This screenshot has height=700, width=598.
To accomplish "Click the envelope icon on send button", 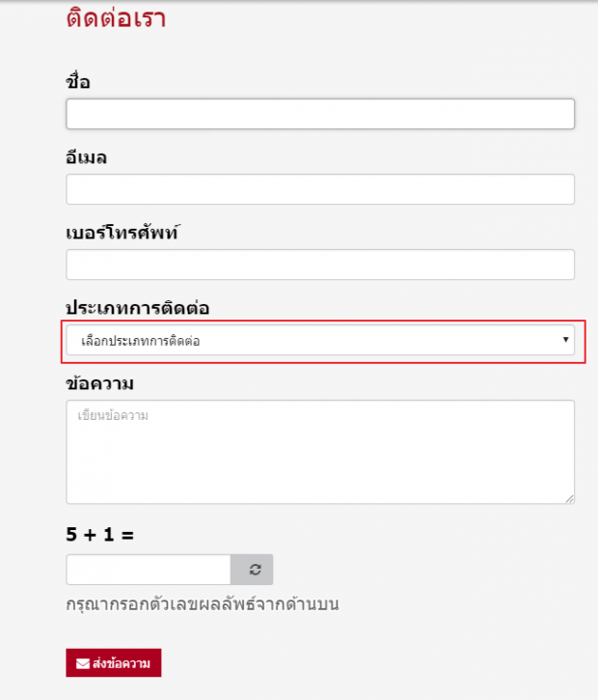I will pyautogui.click(x=83, y=663).
